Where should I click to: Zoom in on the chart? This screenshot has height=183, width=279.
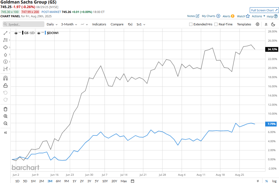point(5,116)
